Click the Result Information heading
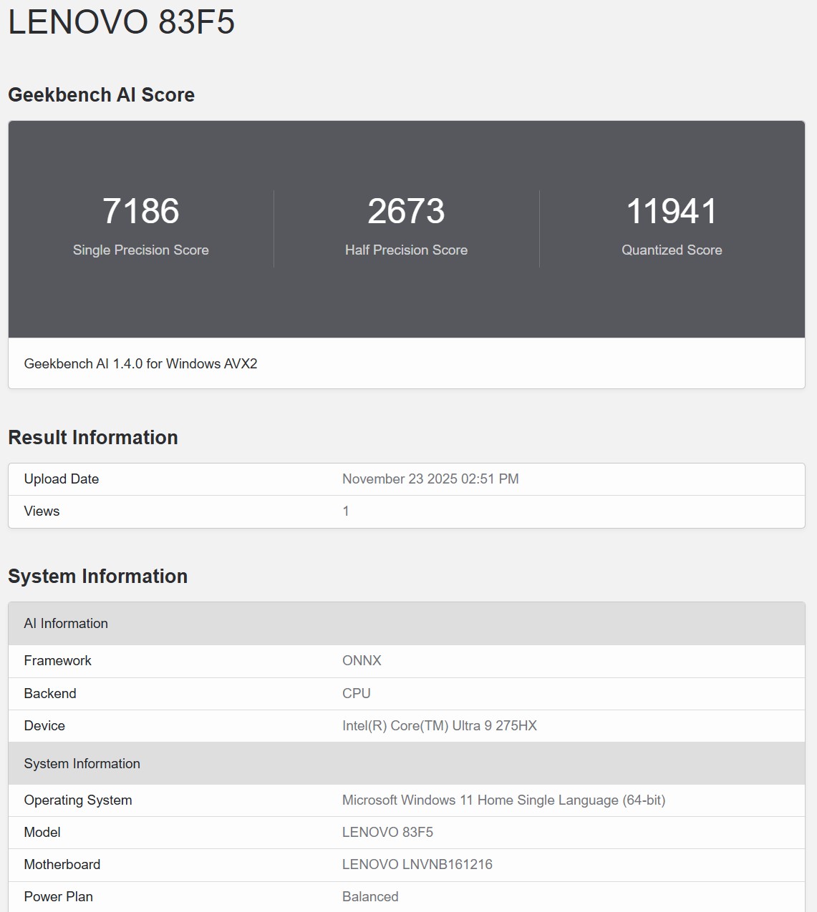Screen dimensions: 817x912 point(92,437)
